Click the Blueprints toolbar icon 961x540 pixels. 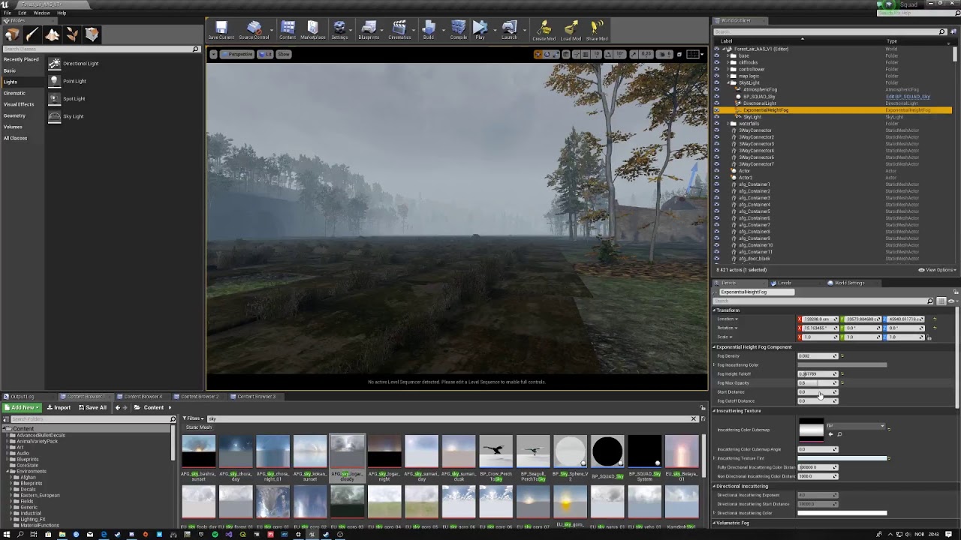pos(369,30)
